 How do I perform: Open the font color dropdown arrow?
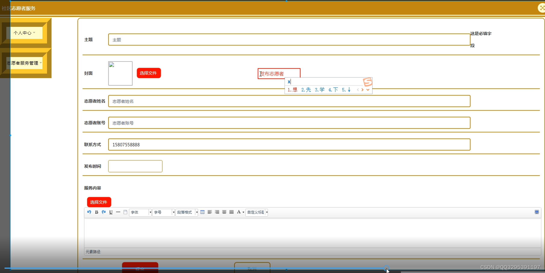pyautogui.click(x=243, y=212)
